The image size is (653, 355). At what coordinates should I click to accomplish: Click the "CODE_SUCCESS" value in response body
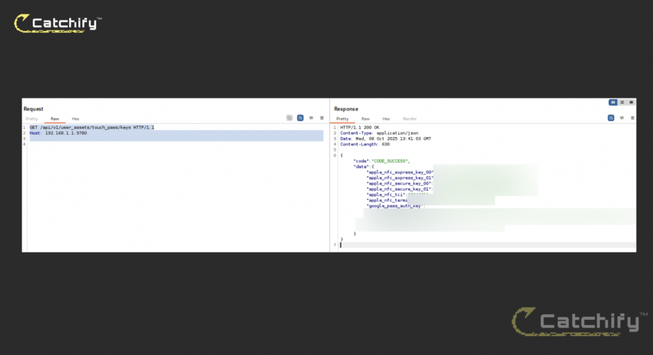(x=390, y=161)
